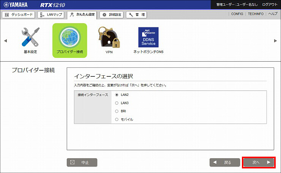
Task: Select the LAN3 radio button
Action: pyautogui.click(x=117, y=103)
